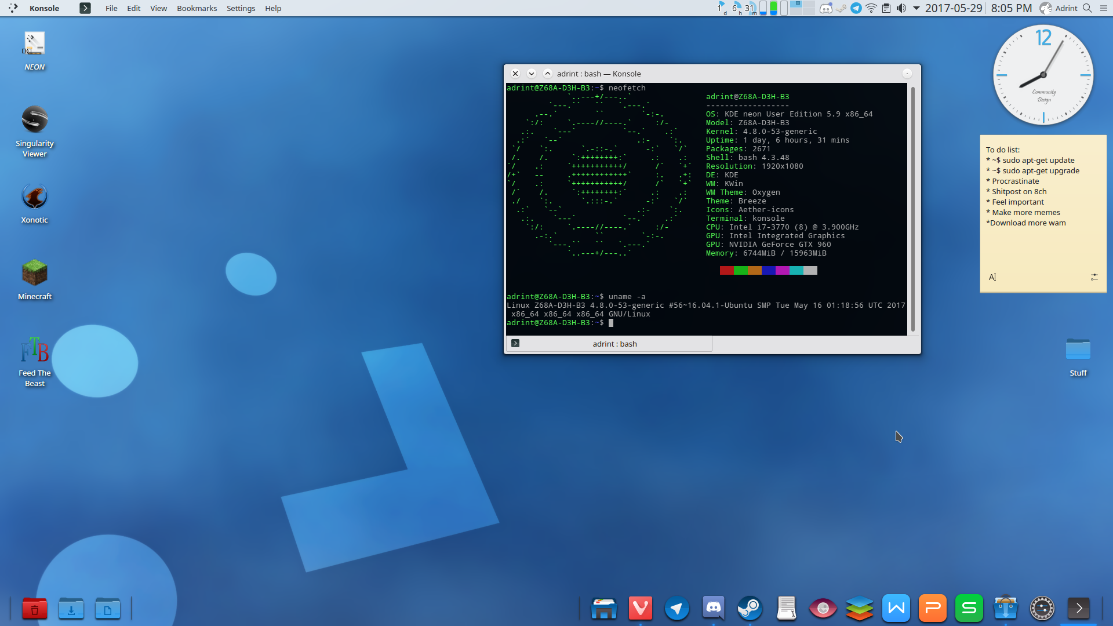Click Telegram icon in system tray
Image resolution: width=1113 pixels, height=626 pixels.
point(856,8)
